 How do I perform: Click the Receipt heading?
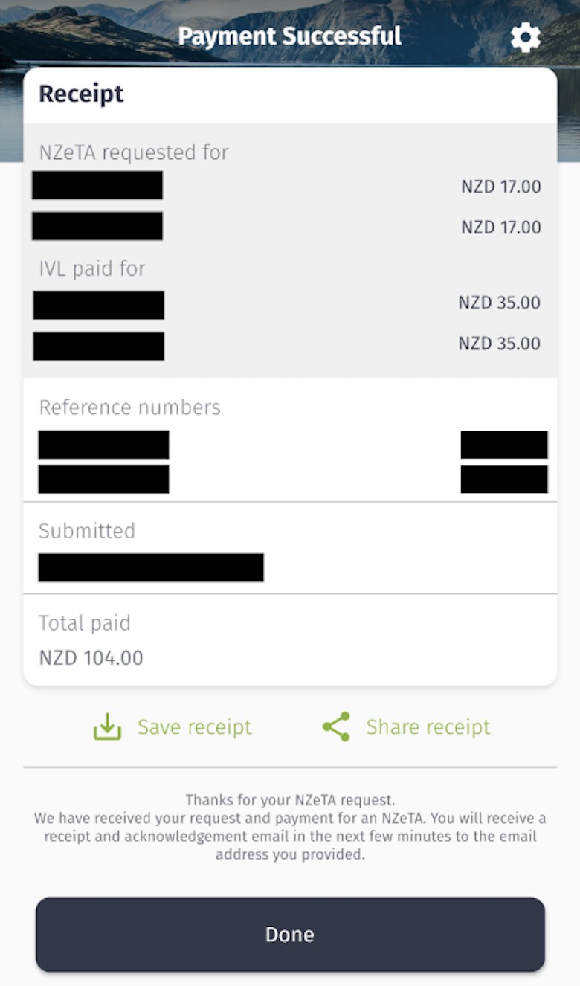click(x=81, y=94)
